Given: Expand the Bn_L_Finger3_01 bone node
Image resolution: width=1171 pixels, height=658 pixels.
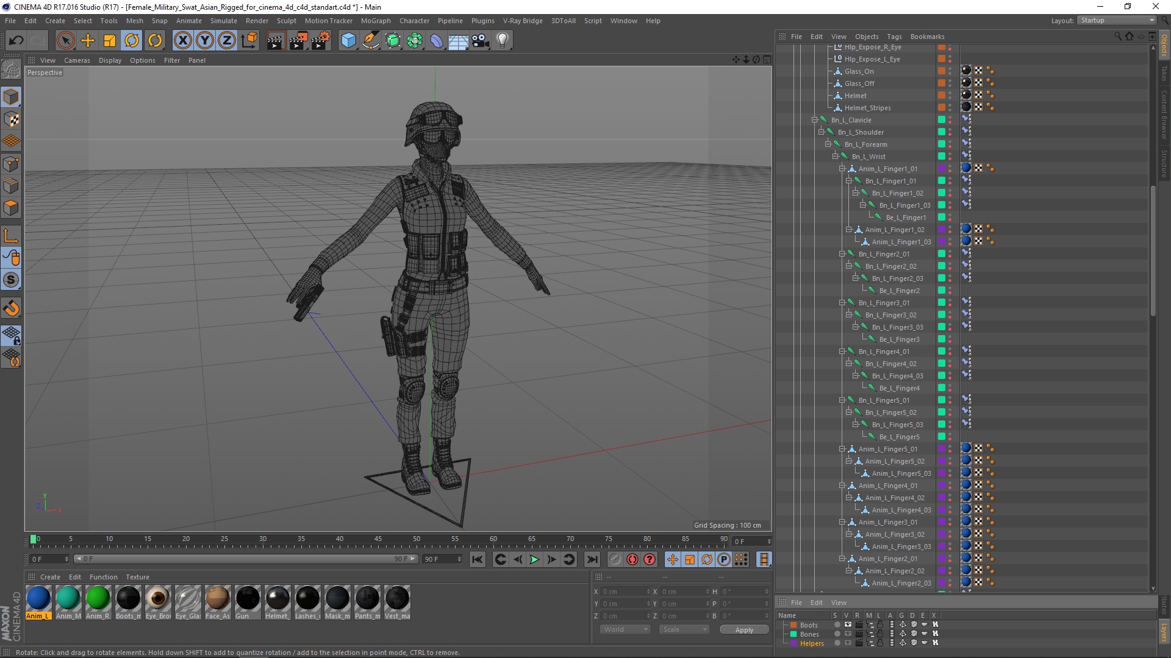Looking at the screenshot, I should point(843,302).
